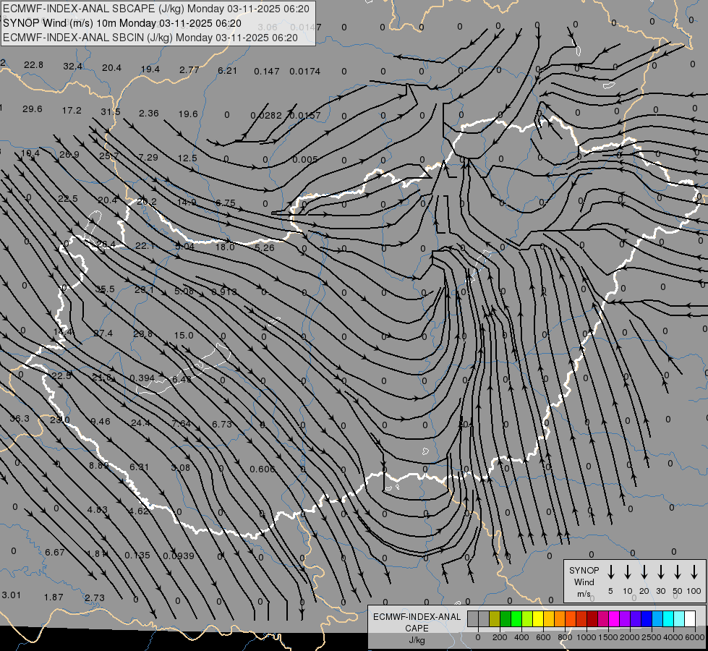Click the 6.21 value on the map

227,70
